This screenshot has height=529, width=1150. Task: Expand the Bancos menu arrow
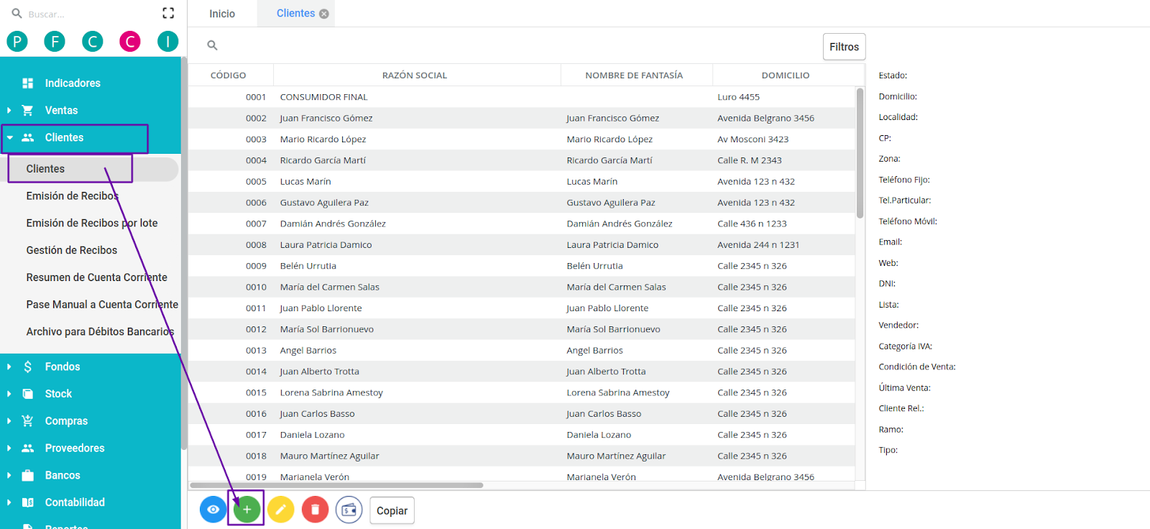(x=9, y=476)
